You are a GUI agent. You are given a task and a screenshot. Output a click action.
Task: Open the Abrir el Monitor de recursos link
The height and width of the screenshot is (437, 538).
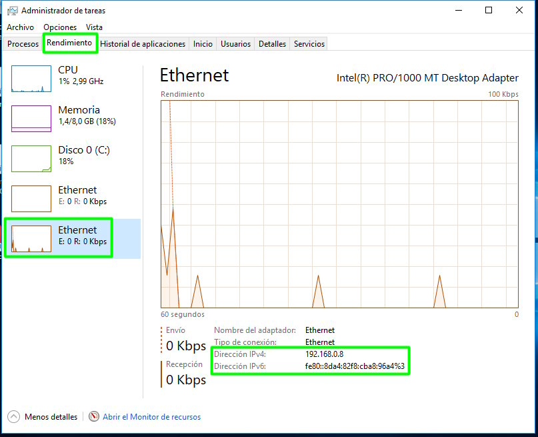point(152,417)
